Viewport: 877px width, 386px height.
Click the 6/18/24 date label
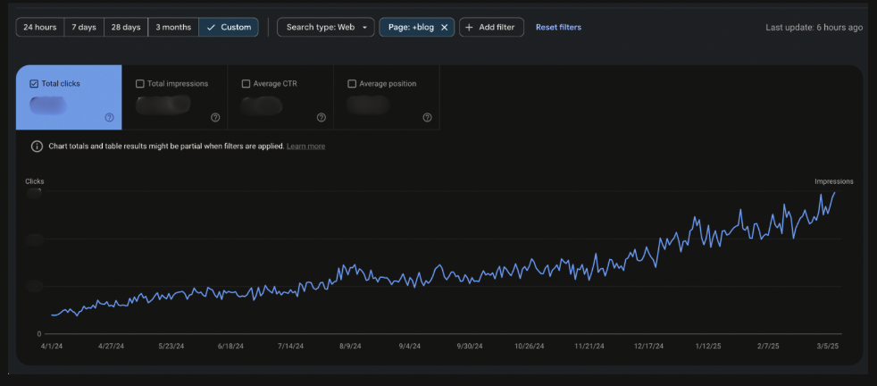pyautogui.click(x=230, y=347)
